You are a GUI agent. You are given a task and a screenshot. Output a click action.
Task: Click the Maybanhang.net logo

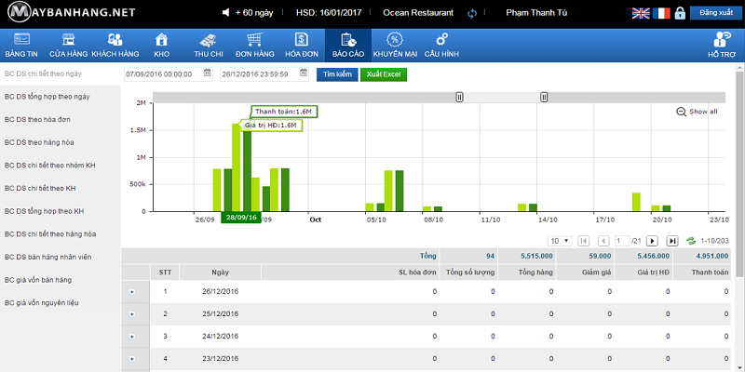[x=73, y=12]
